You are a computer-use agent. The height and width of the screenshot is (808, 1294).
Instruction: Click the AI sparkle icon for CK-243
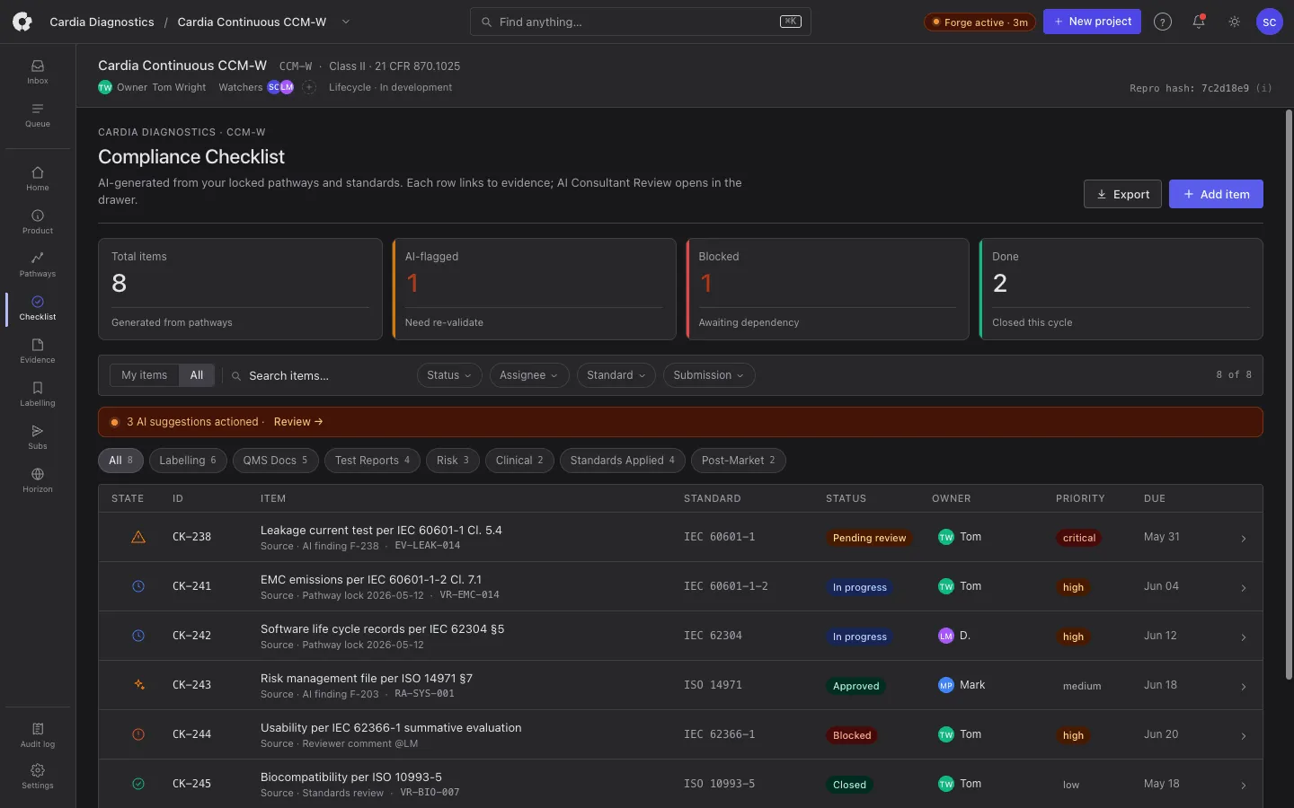[138, 685]
